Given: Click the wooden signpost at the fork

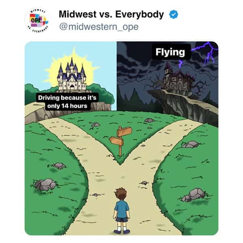Looking at the screenshot, I should [x=120, y=140].
